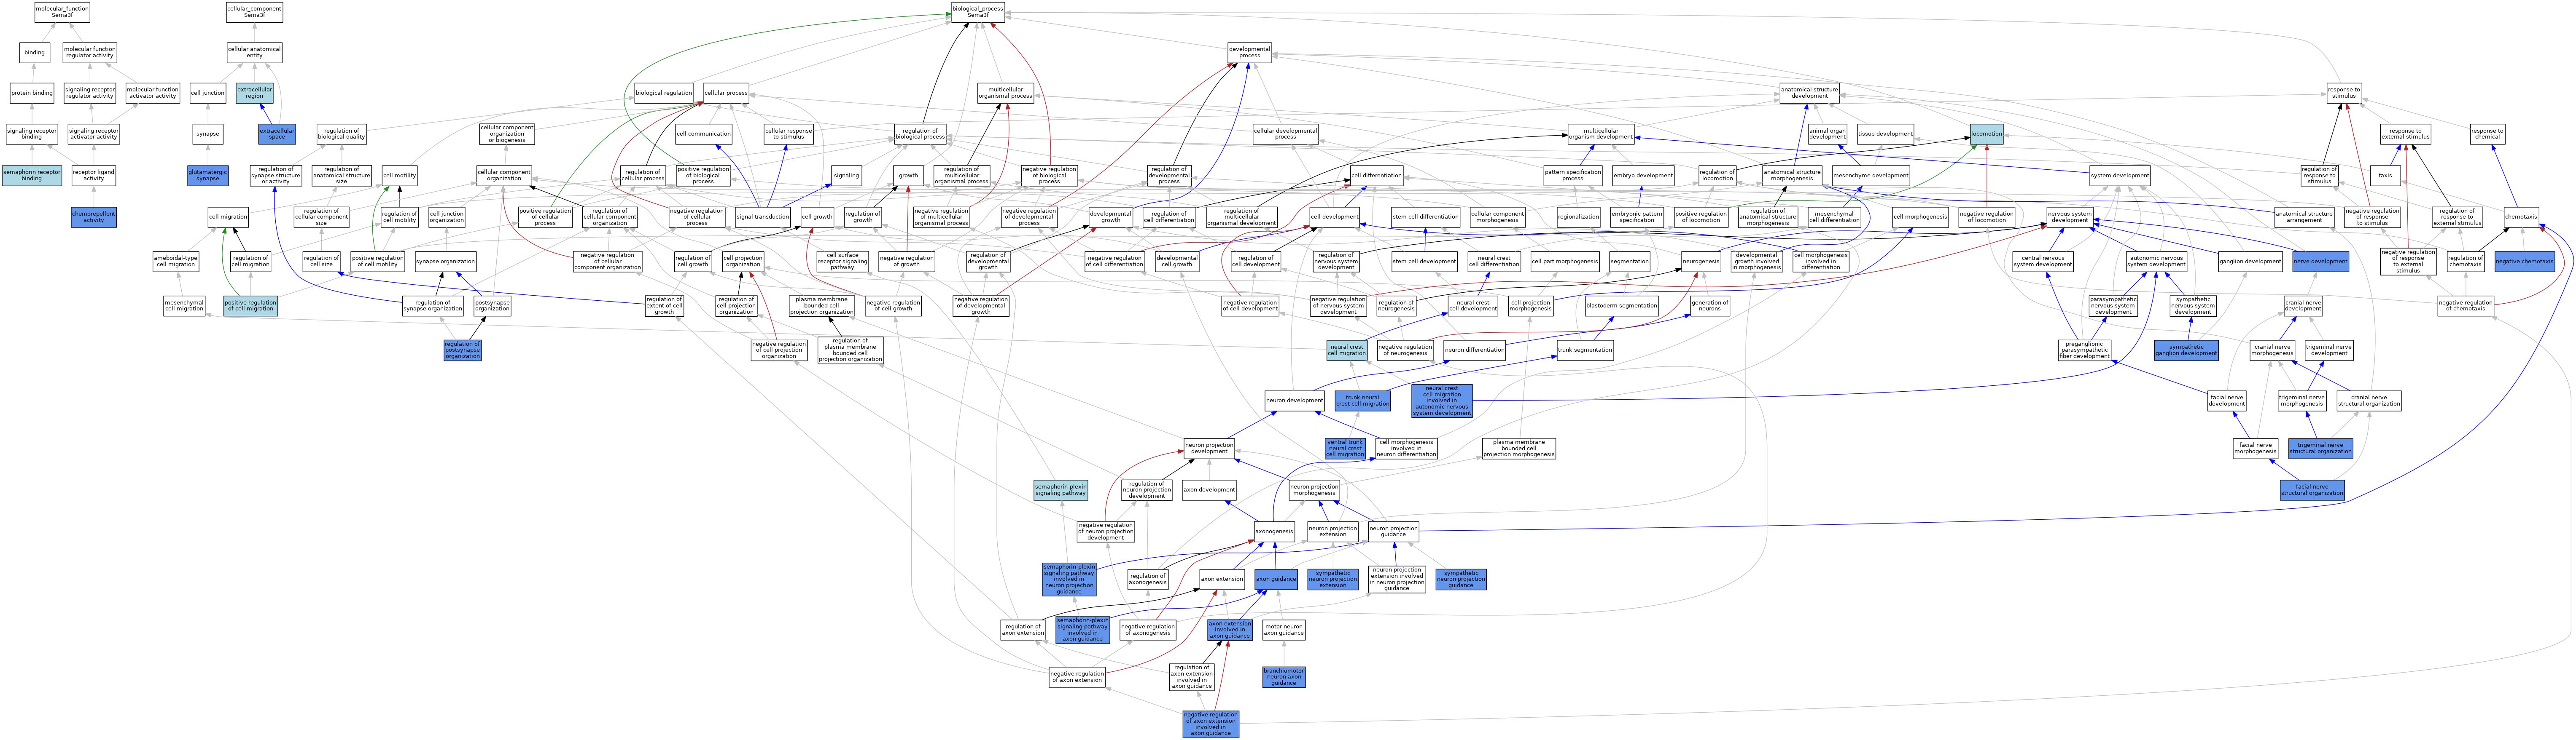This screenshot has width=2576, height=740.
Task: Click the 'negative chemotaxis' node
Action: pyautogui.click(x=2524, y=261)
